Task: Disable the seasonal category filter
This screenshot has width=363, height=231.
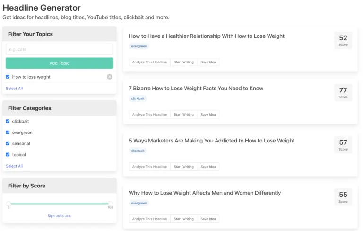Action: tap(8, 143)
